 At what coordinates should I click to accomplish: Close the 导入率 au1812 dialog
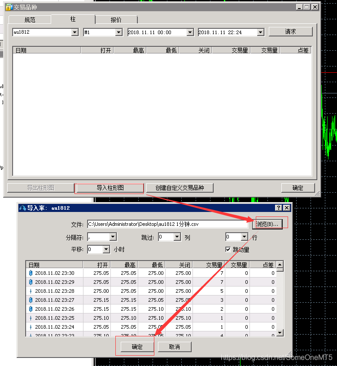[x=287, y=208]
